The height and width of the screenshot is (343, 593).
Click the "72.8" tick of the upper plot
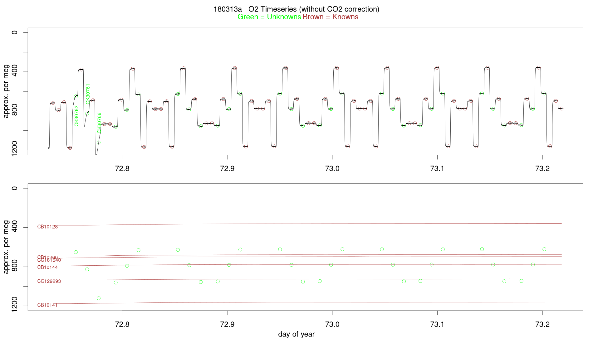122,168
